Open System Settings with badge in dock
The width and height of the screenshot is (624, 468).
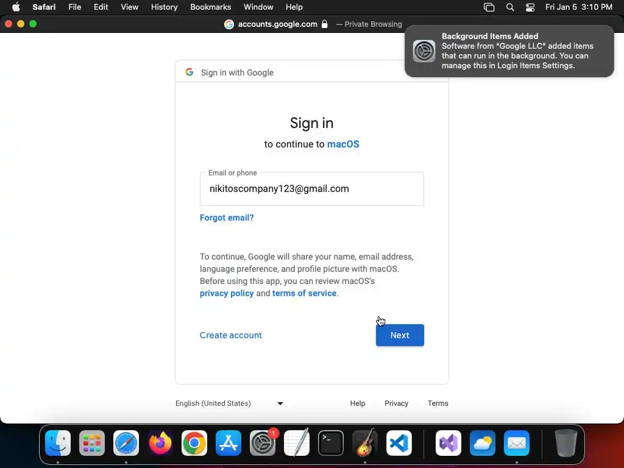pyautogui.click(x=263, y=443)
